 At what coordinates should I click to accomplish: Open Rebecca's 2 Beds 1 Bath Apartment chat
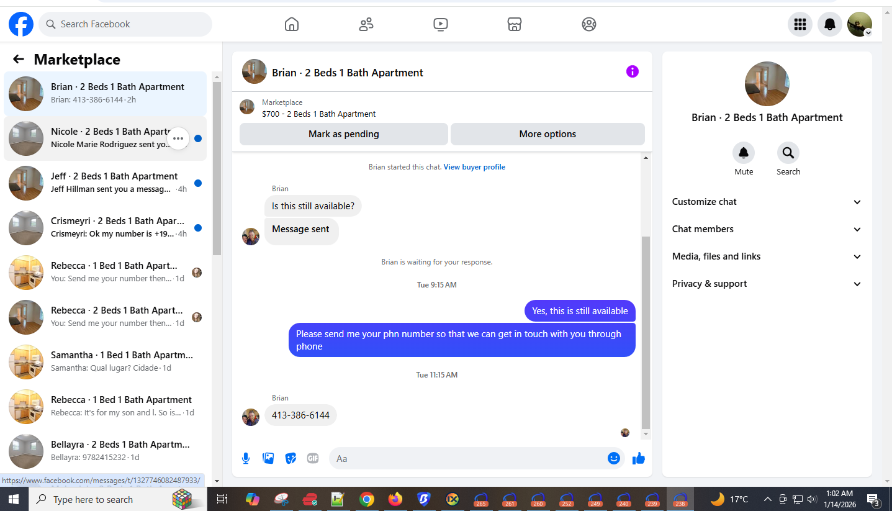106,317
